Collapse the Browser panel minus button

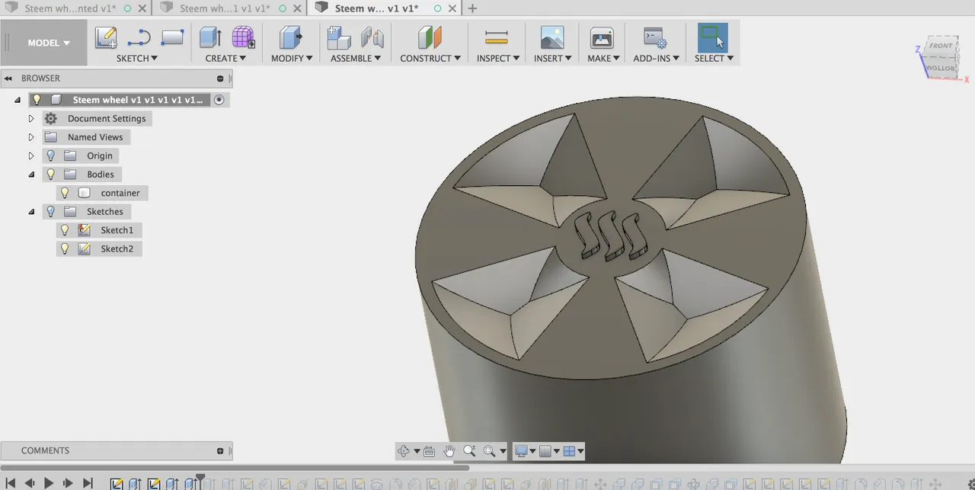pyautogui.click(x=220, y=78)
